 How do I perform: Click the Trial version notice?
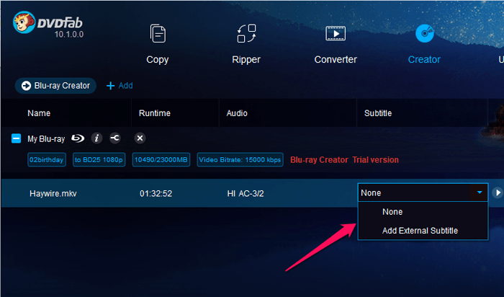pos(345,160)
